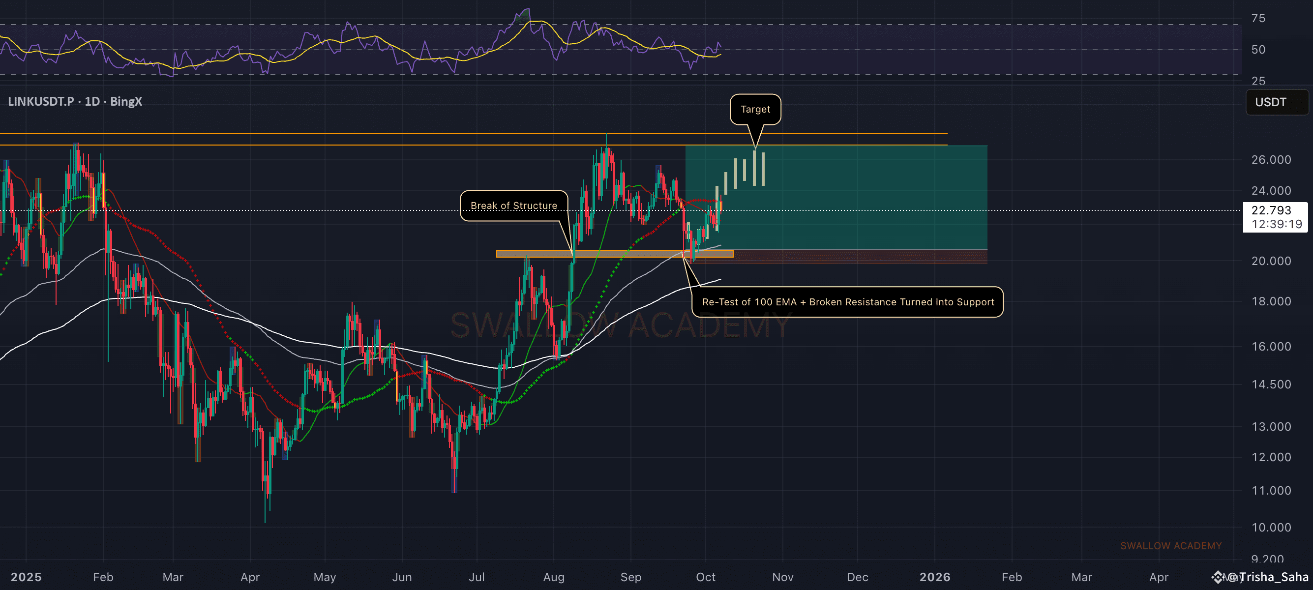Screen dimensions: 1313x590
Task: Select the Re-Test of 100 EMA callout
Action: coord(847,301)
